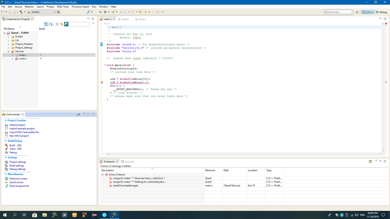Open the Processor Expert menu
Screen dimensions: 390x219
pyautogui.click(x=80, y=7)
